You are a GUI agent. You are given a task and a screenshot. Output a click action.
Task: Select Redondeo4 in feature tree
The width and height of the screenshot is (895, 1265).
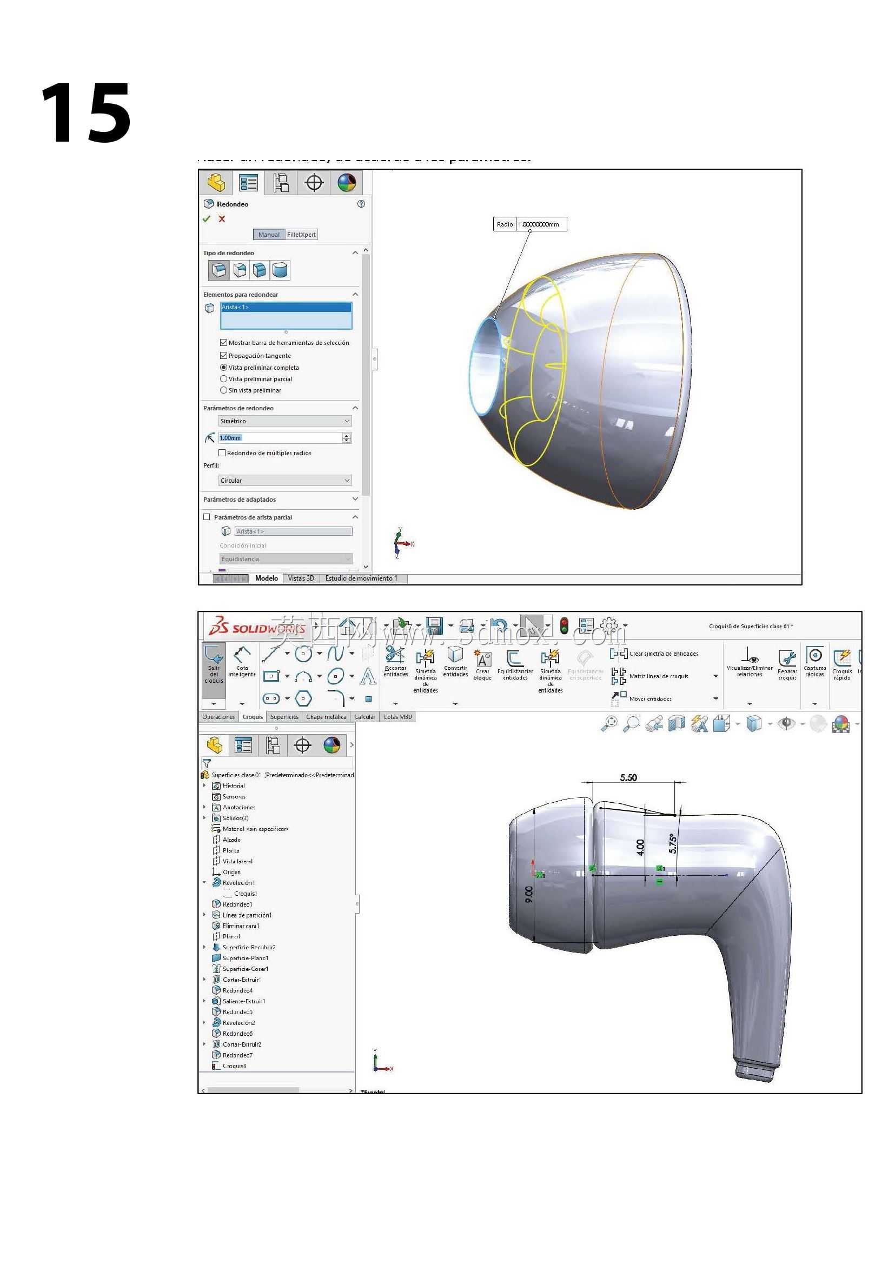click(233, 990)
